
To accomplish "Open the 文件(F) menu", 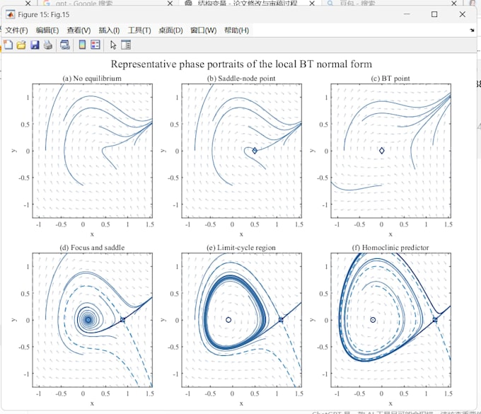I will [16, 30].
